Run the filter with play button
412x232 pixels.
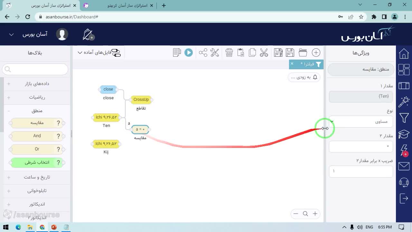click(x=189, y=53)
